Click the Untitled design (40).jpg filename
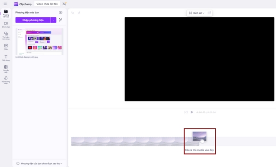 (26, 57)
